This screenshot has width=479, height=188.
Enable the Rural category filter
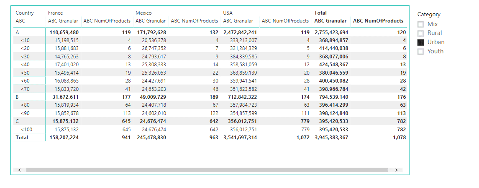tap(421, 33)
